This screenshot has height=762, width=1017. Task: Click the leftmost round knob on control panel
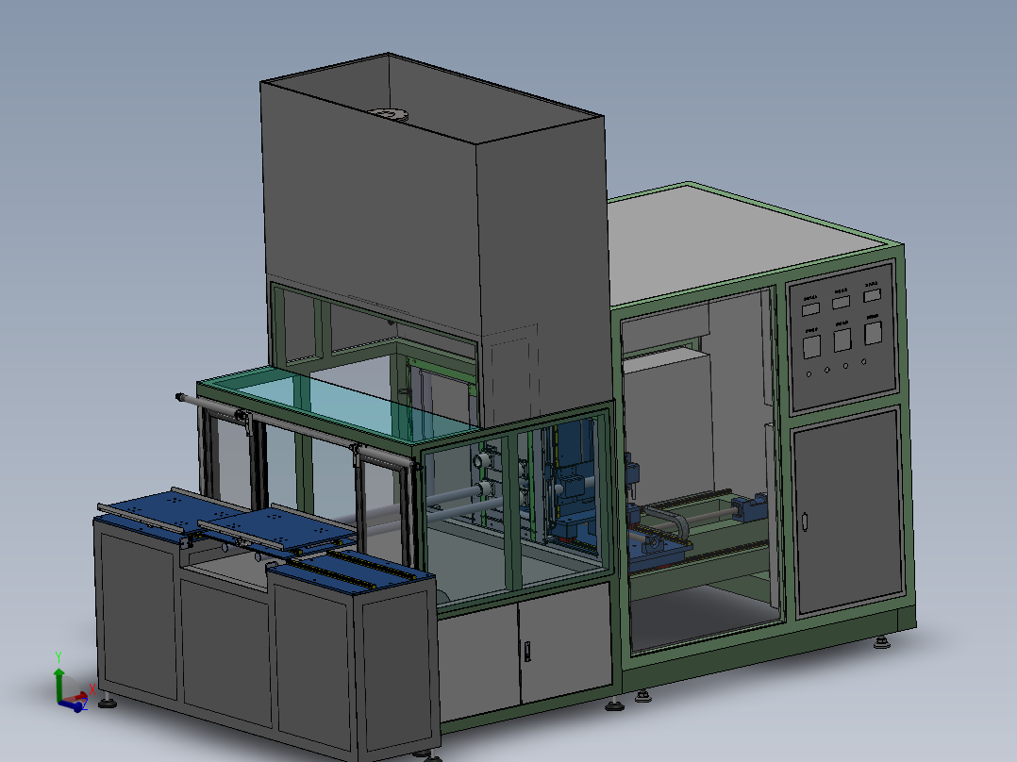point(809,374)
